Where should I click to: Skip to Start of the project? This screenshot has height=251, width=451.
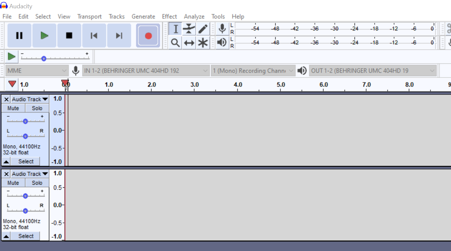click(94, 35)
